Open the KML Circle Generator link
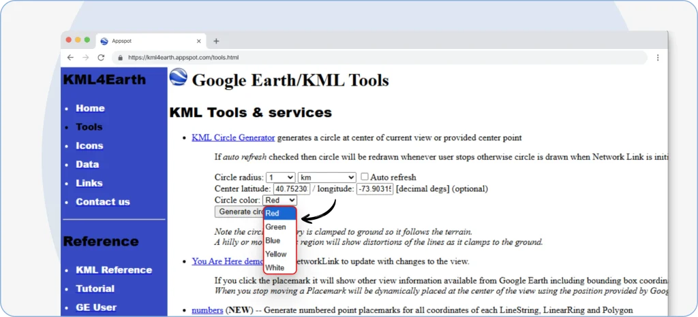 (233, 137)
